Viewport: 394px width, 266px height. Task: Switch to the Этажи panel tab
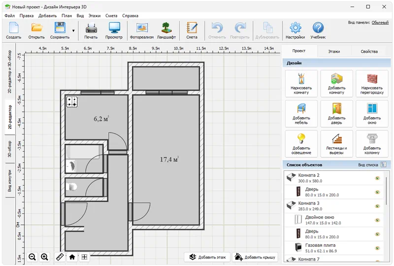pyautogui.click(x=334, y=51)
